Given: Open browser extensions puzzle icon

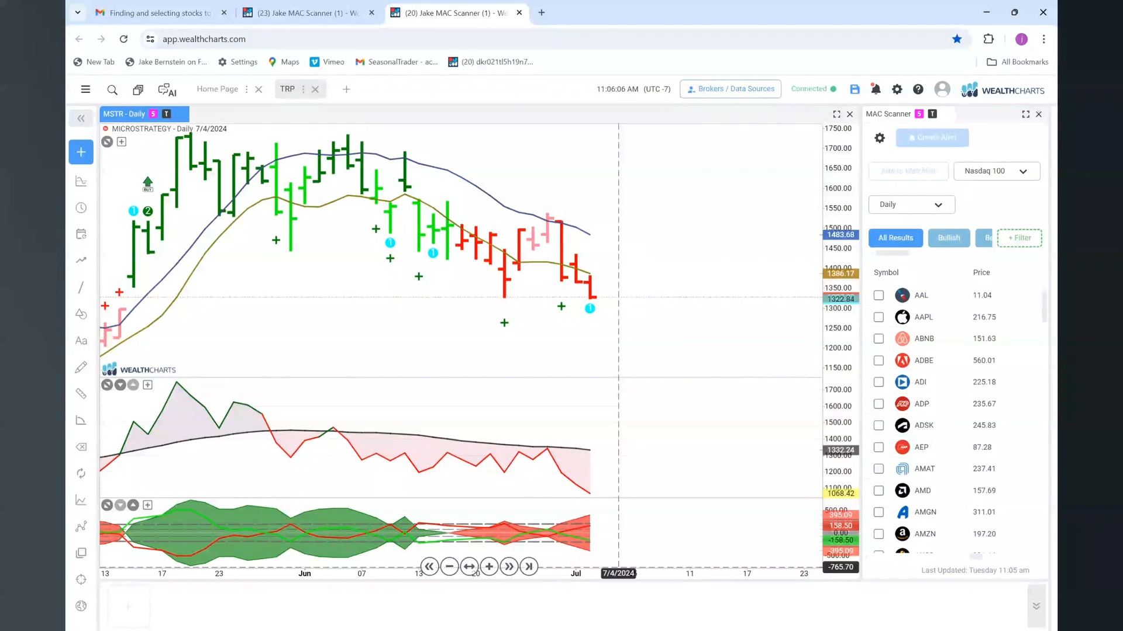Looking at the screenshot, I should [988, 39].
